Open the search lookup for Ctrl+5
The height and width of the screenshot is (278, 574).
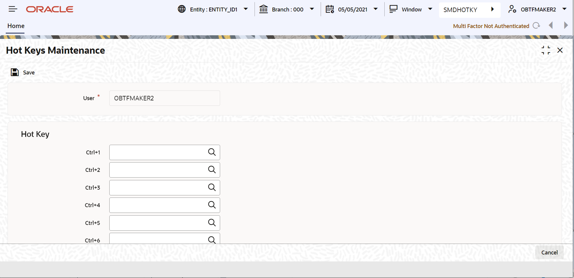click(x=211, y=223)
